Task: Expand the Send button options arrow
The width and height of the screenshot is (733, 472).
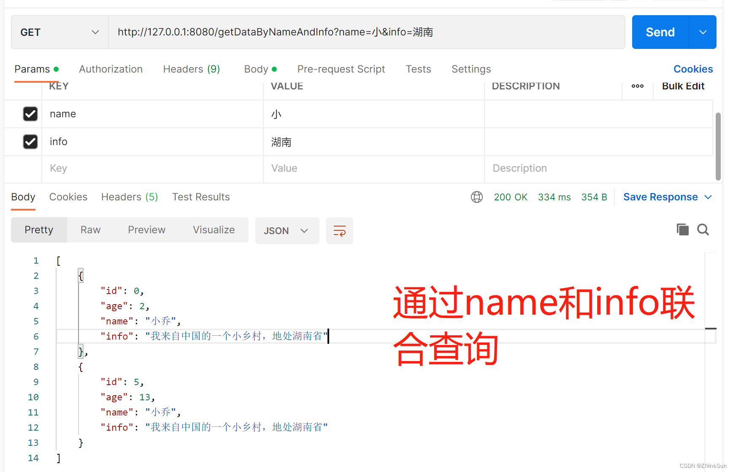Action: tap(703, 32)
